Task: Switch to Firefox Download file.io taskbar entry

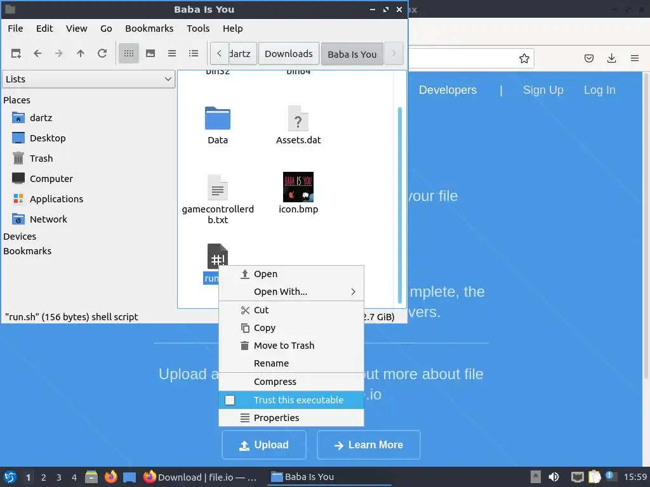Action: click(201, 477)
